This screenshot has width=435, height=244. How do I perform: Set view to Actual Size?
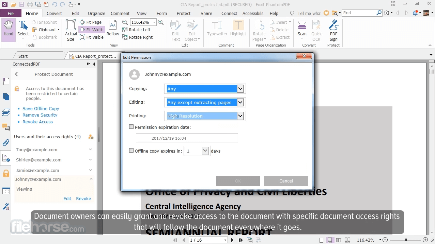tap(71, 30)
